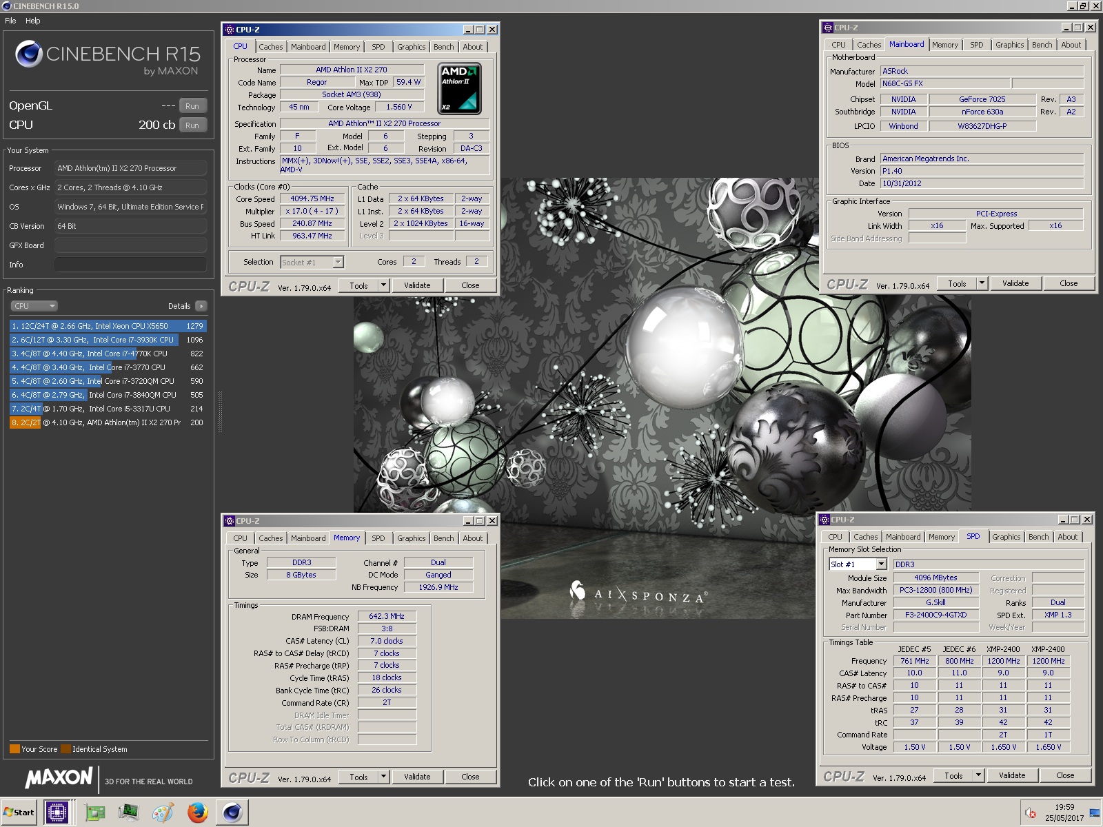
Task: Select ranking row Intel Core i7-3930K CPU
Action: [x=108, y=340]
